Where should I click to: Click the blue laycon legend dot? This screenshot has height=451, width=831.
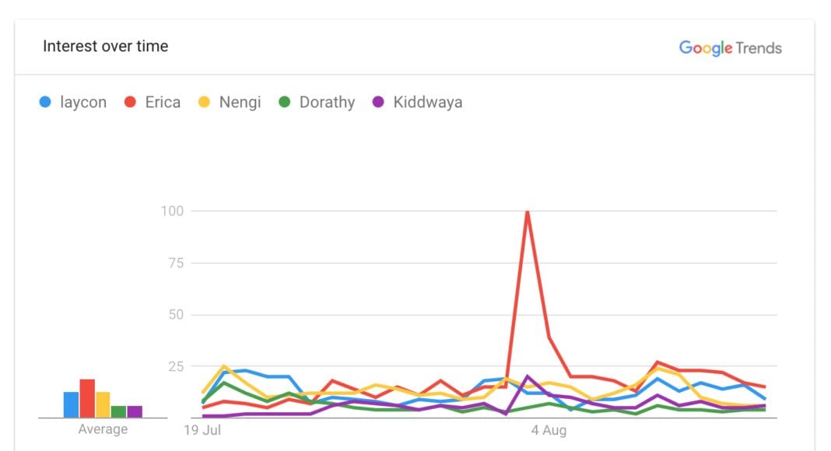click(x=45, y=102)
